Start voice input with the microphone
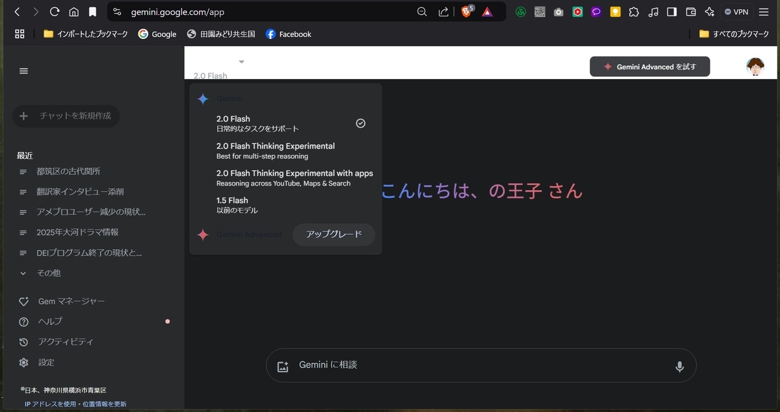 [x=679, y=367]
